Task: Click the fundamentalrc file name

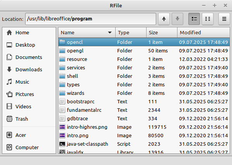Action: [x=84, y=110]
